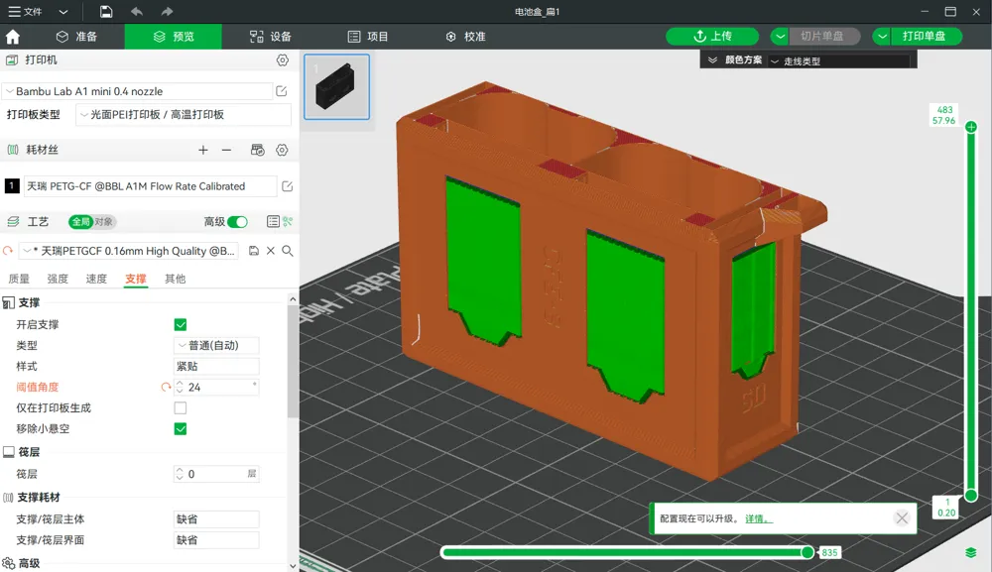The height and width of the screenshot is (572, 992).
Task: Edit the printer preset icon
Action: coord(282,91)
